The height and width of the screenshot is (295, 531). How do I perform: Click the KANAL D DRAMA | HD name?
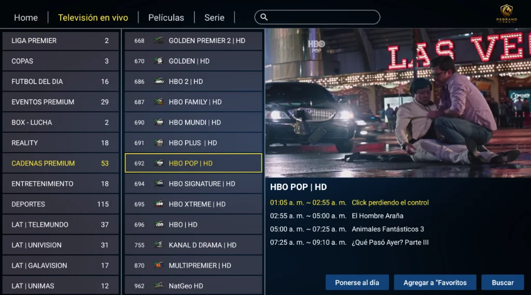pyautogui.click(x=203, y=245)
